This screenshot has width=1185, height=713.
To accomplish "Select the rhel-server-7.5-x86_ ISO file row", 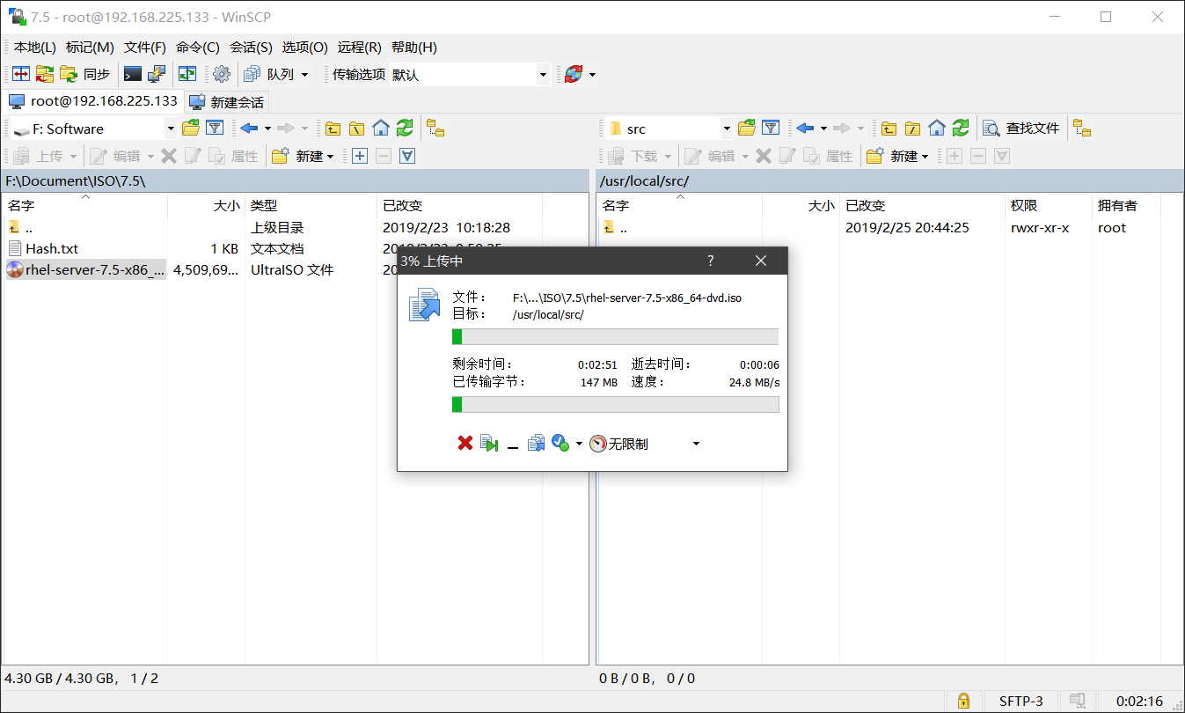I will (86, 269).
